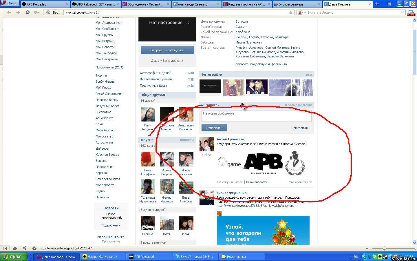Open Opera Link cloud icon in status bar
The image size is (417, 261).
[15, 248]
